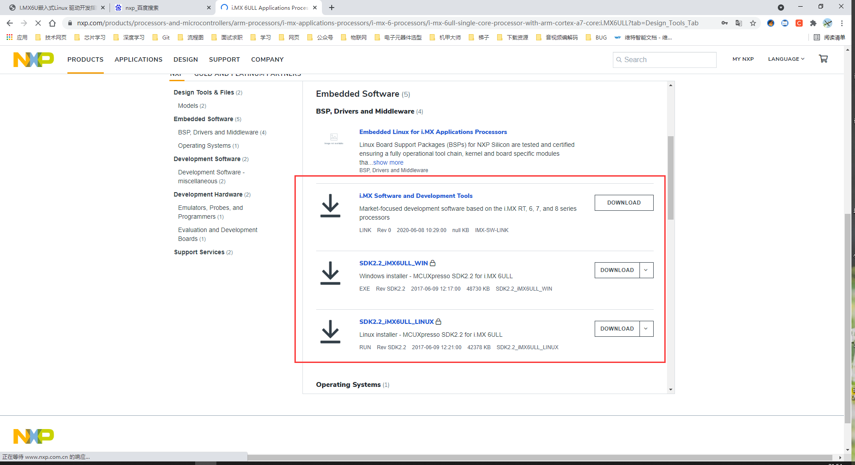The width and height of the screenshot is (855, 465).
Task: Open the apps grid in bookmarks bar
Action: (9, 37)
